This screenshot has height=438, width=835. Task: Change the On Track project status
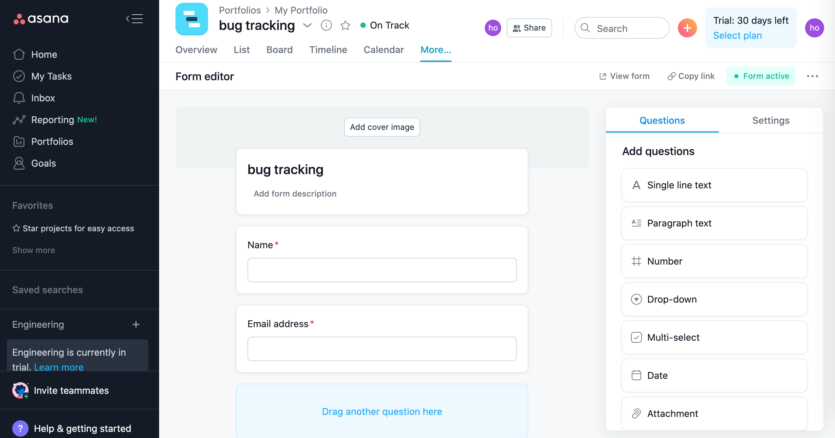point(385,25)
